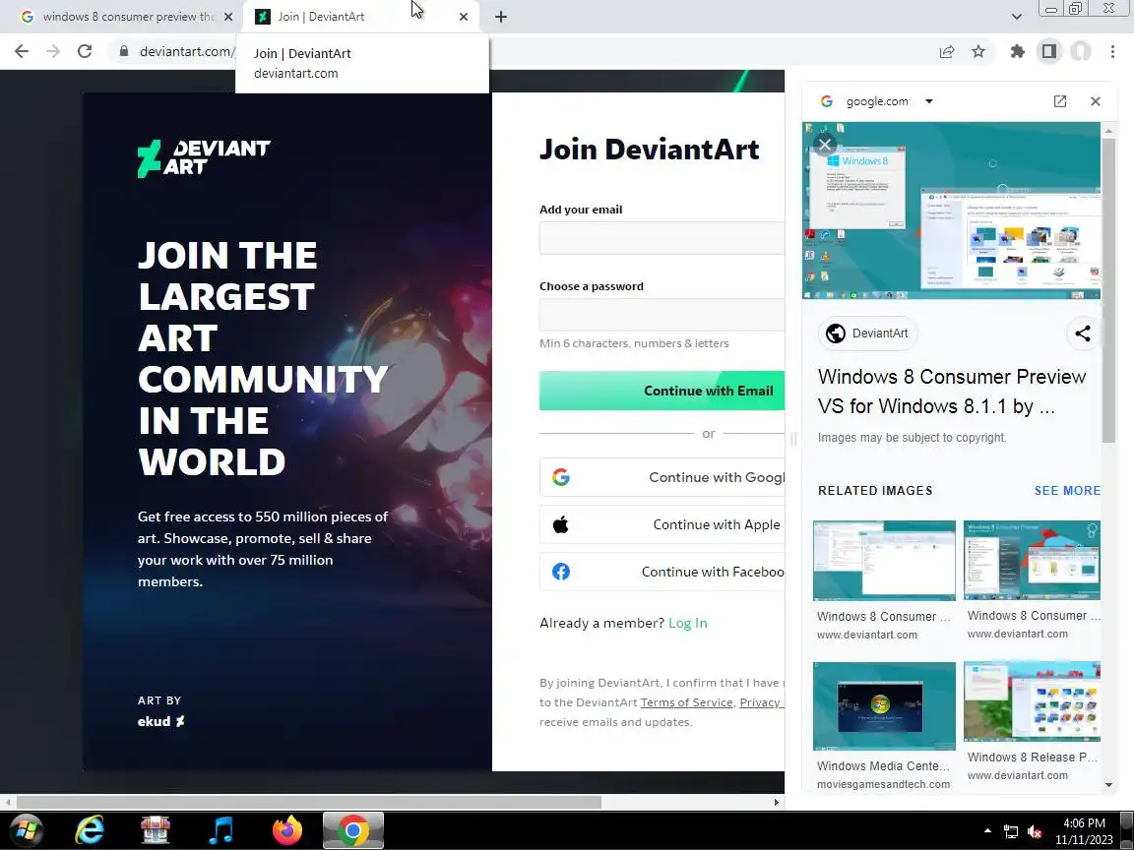Click horizontal scrollbar right arrow
This screenshot has height=850, width=1134.
777,803
